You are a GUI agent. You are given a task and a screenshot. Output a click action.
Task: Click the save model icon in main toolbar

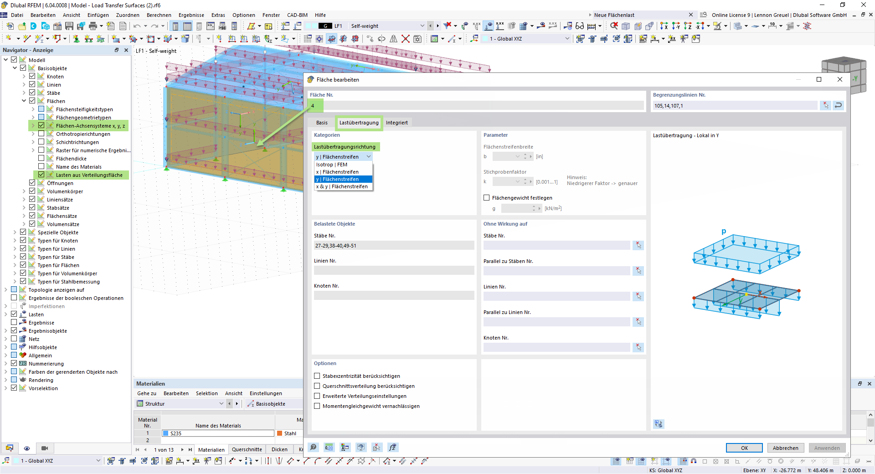tap(69, 26)
